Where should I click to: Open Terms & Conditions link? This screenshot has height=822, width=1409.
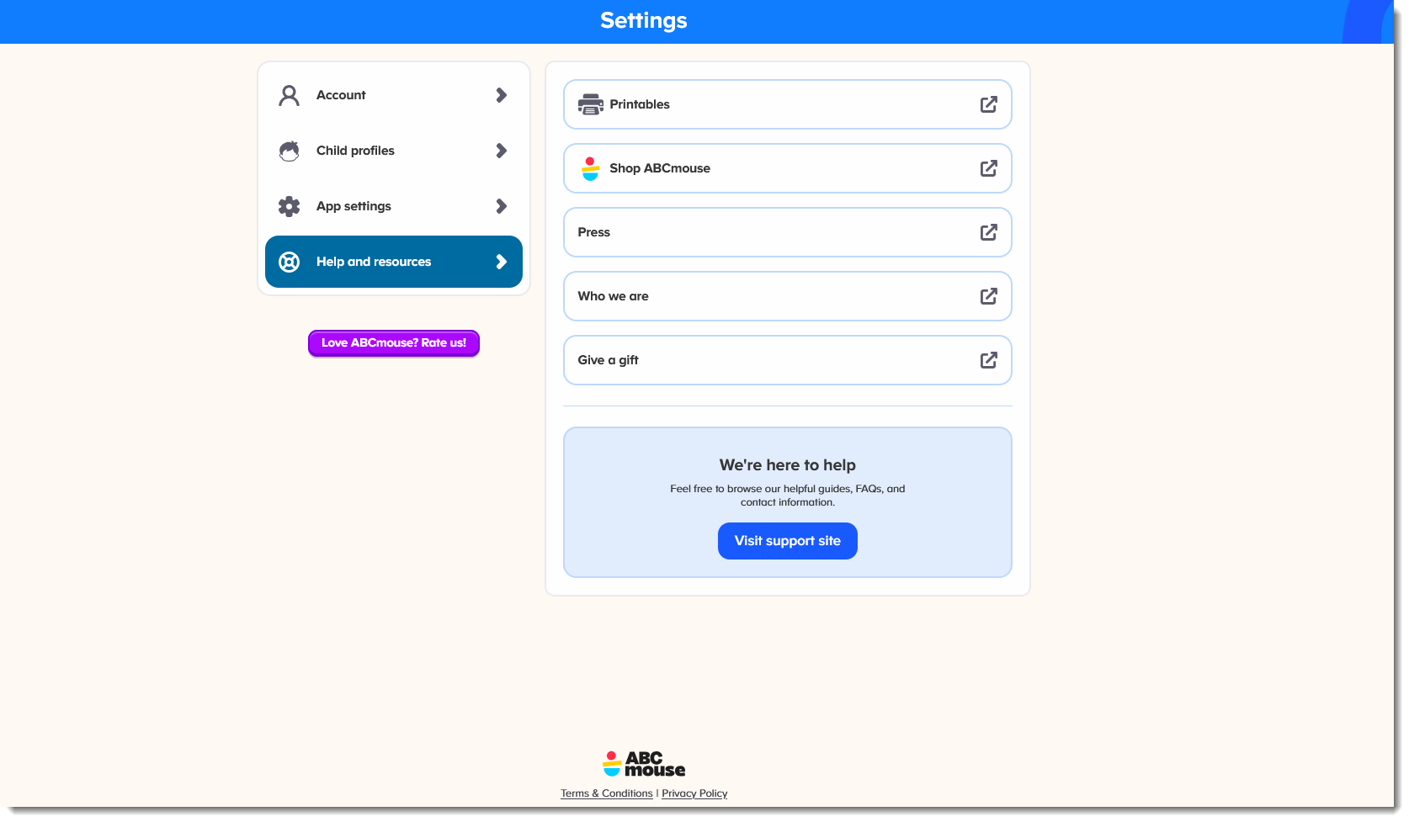(x=607, y=793)
